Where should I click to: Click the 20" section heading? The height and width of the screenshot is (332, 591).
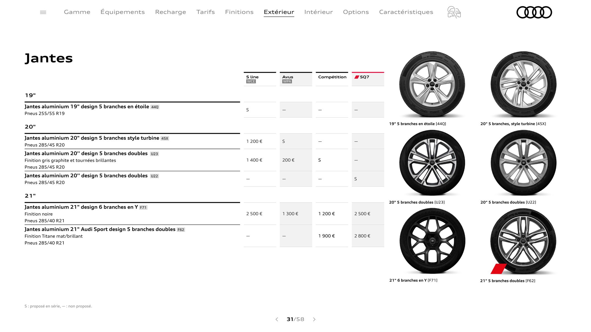[30, 127]
